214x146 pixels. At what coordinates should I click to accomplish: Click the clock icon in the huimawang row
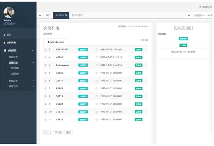[97, 65]
